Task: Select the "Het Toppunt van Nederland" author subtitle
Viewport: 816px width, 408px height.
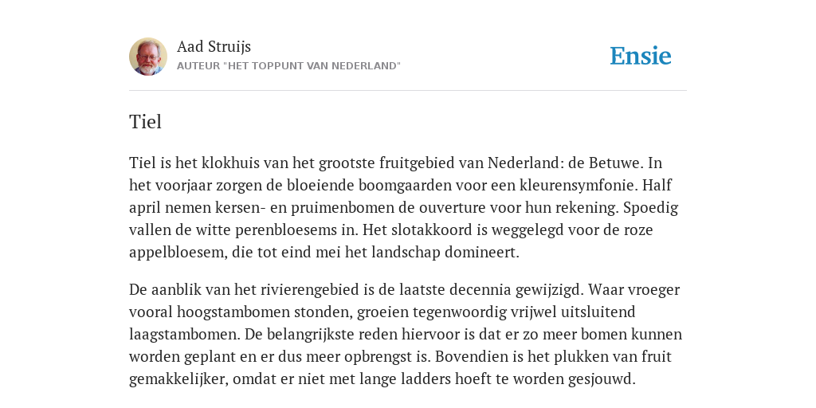Action: click(x=288, y=66)
